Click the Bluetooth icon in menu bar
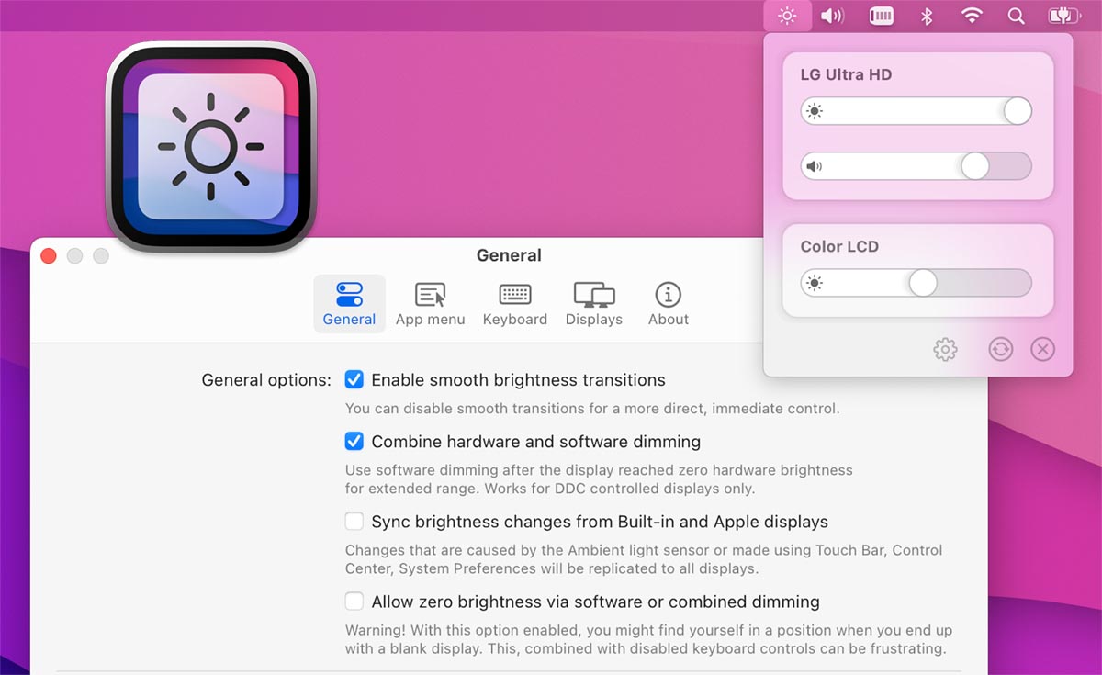1102x675 pixels. pos(927,16)
